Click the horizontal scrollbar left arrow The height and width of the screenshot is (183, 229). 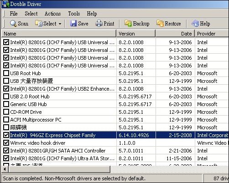(x=5, y=169)
